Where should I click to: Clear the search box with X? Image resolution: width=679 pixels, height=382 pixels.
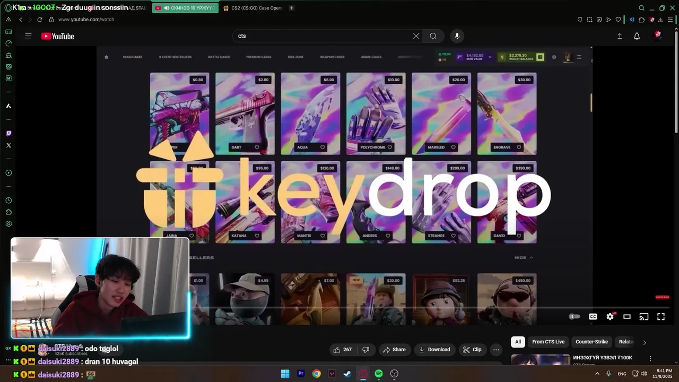tap(416, 36)
